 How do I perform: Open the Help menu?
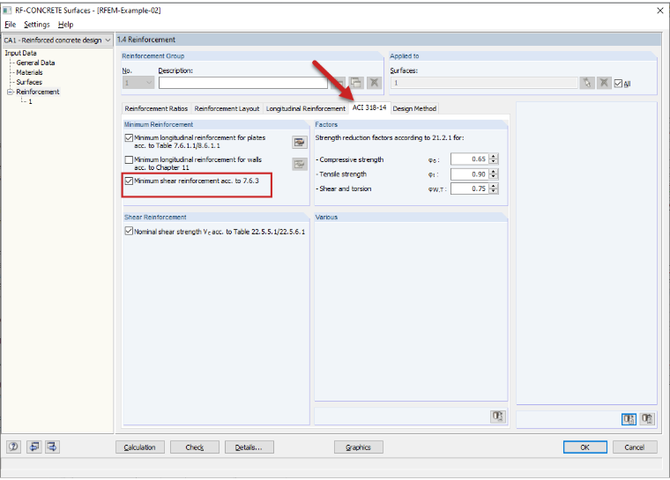pos(66,25)
